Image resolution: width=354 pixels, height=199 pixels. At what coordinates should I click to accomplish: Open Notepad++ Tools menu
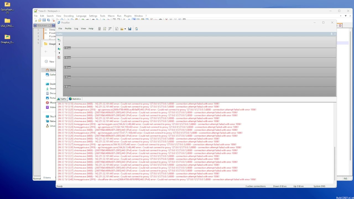(x=103, y=16)
